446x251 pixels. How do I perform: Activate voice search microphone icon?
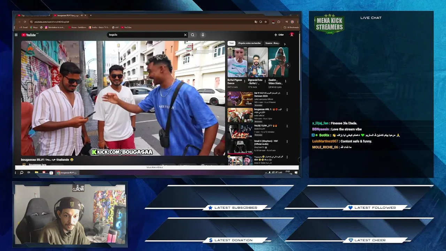point(203,35)
